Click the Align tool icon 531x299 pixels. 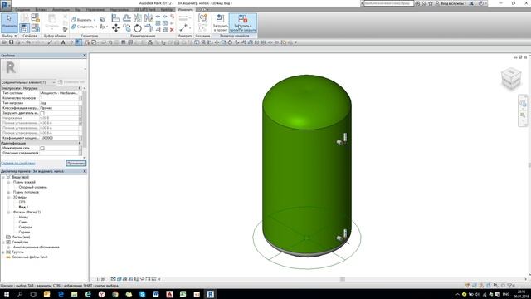[116, 18]
